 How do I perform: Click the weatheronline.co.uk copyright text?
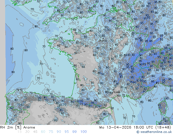(x=154, y=132)
